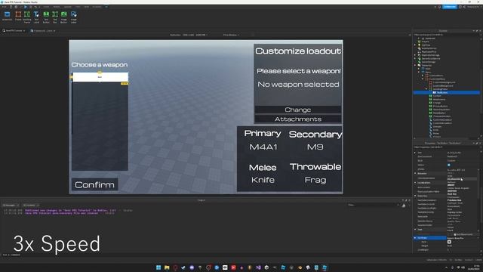Collapse the StarterGui tree node
The height and width of the screenshot is (272, 483).
point(415,65)
